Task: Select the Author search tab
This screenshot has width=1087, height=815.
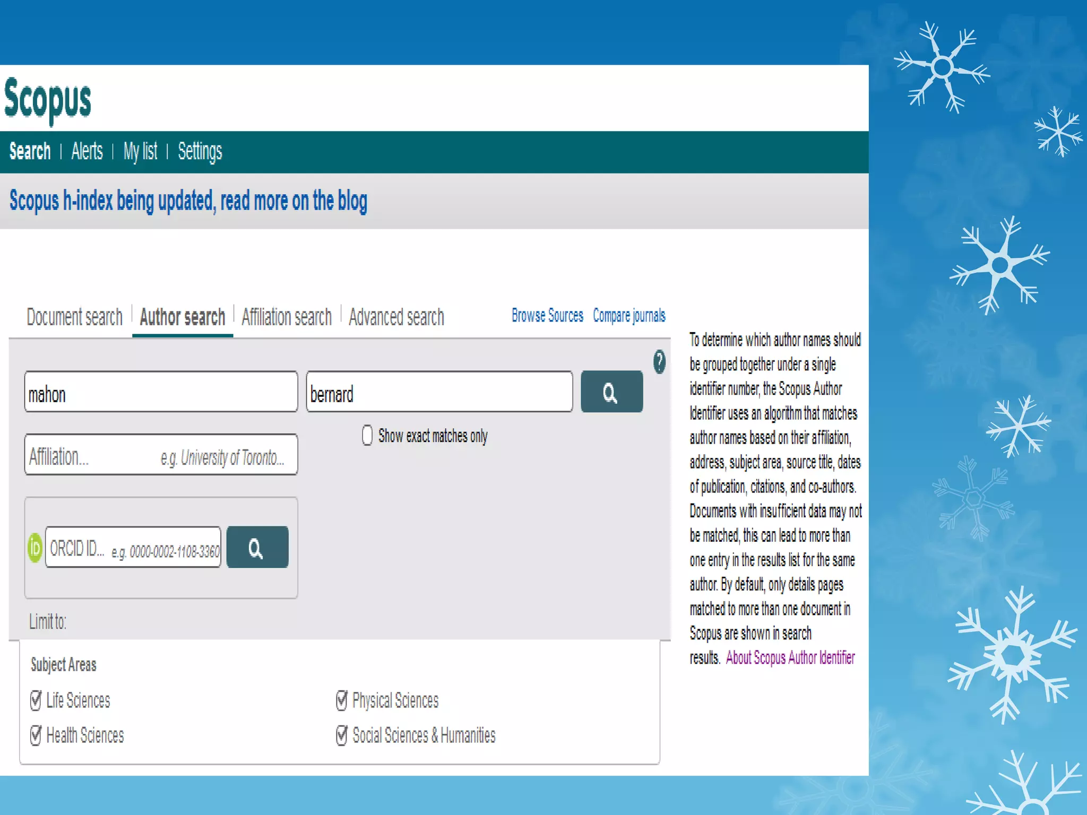Action: [x=183, y=317]
